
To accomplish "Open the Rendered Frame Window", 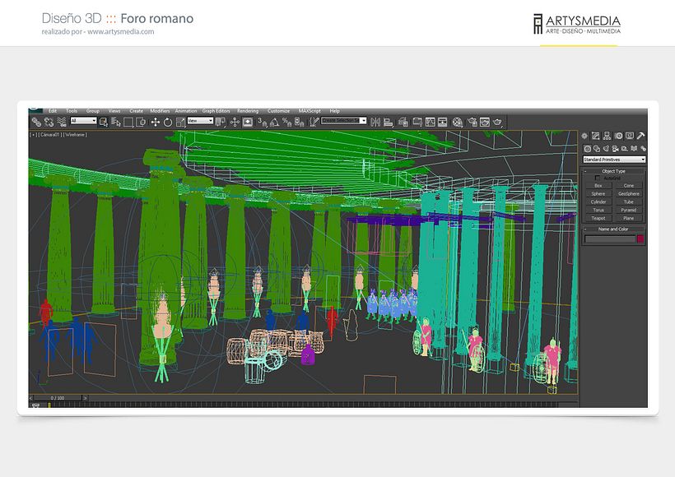I will (x=485, y=123).
